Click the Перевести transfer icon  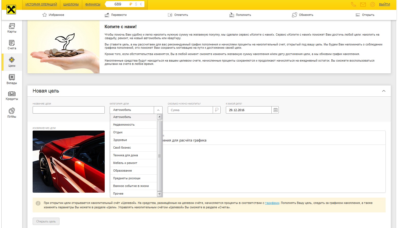pyautogui.click(x=107, y=15)
